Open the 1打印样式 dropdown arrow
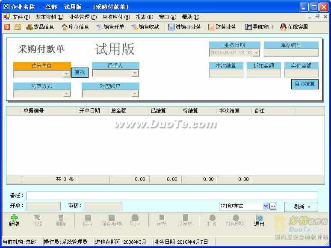 coord(266,206)
